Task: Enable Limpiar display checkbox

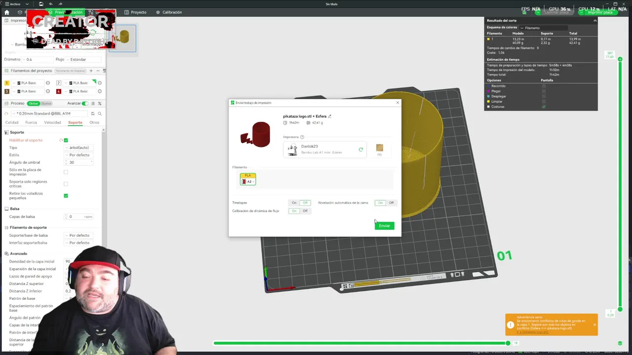Action: click(x=544, y=101)
